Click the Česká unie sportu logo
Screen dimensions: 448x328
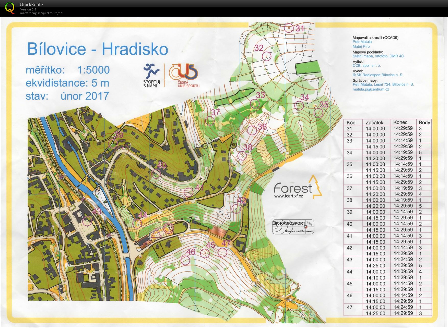click(x=184, y=76)
